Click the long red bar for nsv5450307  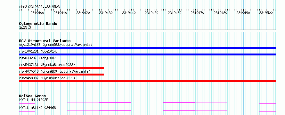(x=147, y=81)
